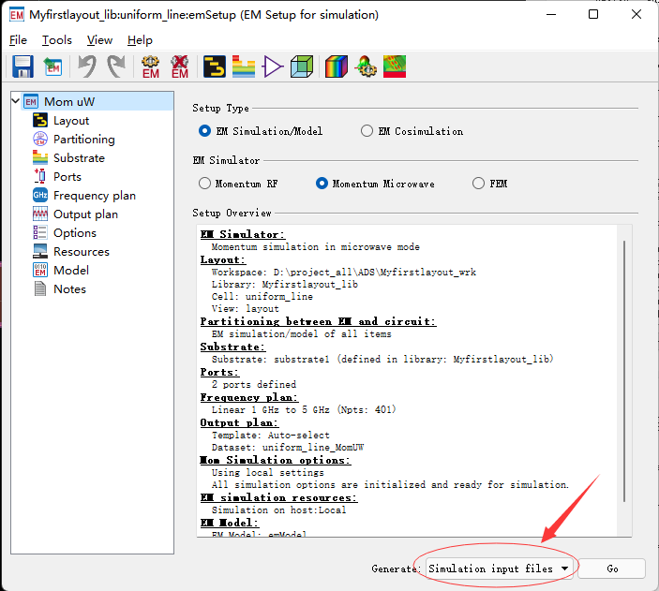This screenshot has height=591, width=659.
Task: Click the Output plan heading in overview
Action: (239, 422)
